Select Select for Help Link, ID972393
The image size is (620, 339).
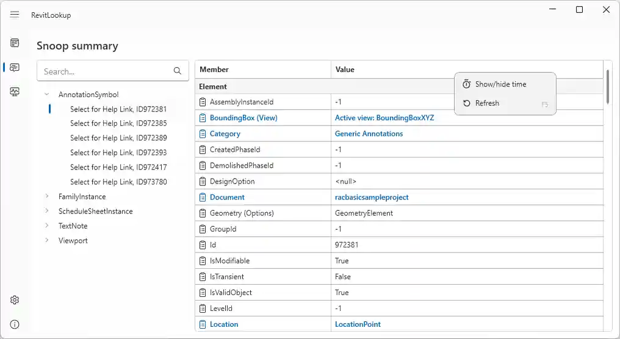(x=118, y=152)
